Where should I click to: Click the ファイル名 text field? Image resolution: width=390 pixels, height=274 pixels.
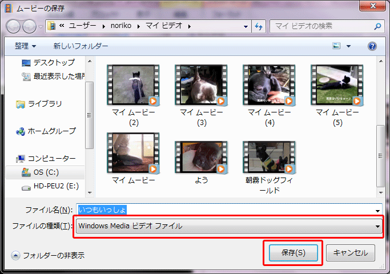coord(228,209)
